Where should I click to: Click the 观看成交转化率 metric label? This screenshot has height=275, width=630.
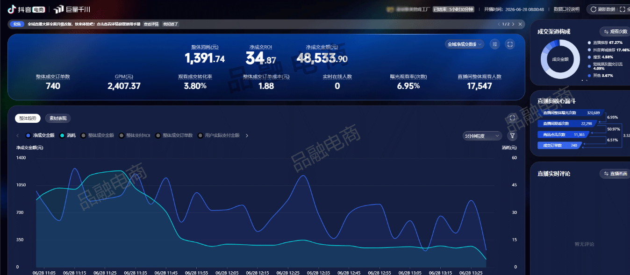pos(195,77)
